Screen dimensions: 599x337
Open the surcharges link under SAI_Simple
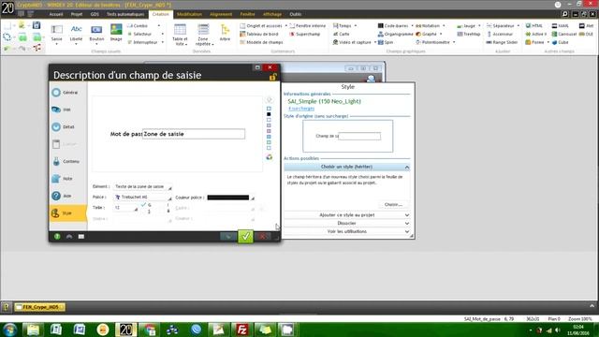[301, 109]
